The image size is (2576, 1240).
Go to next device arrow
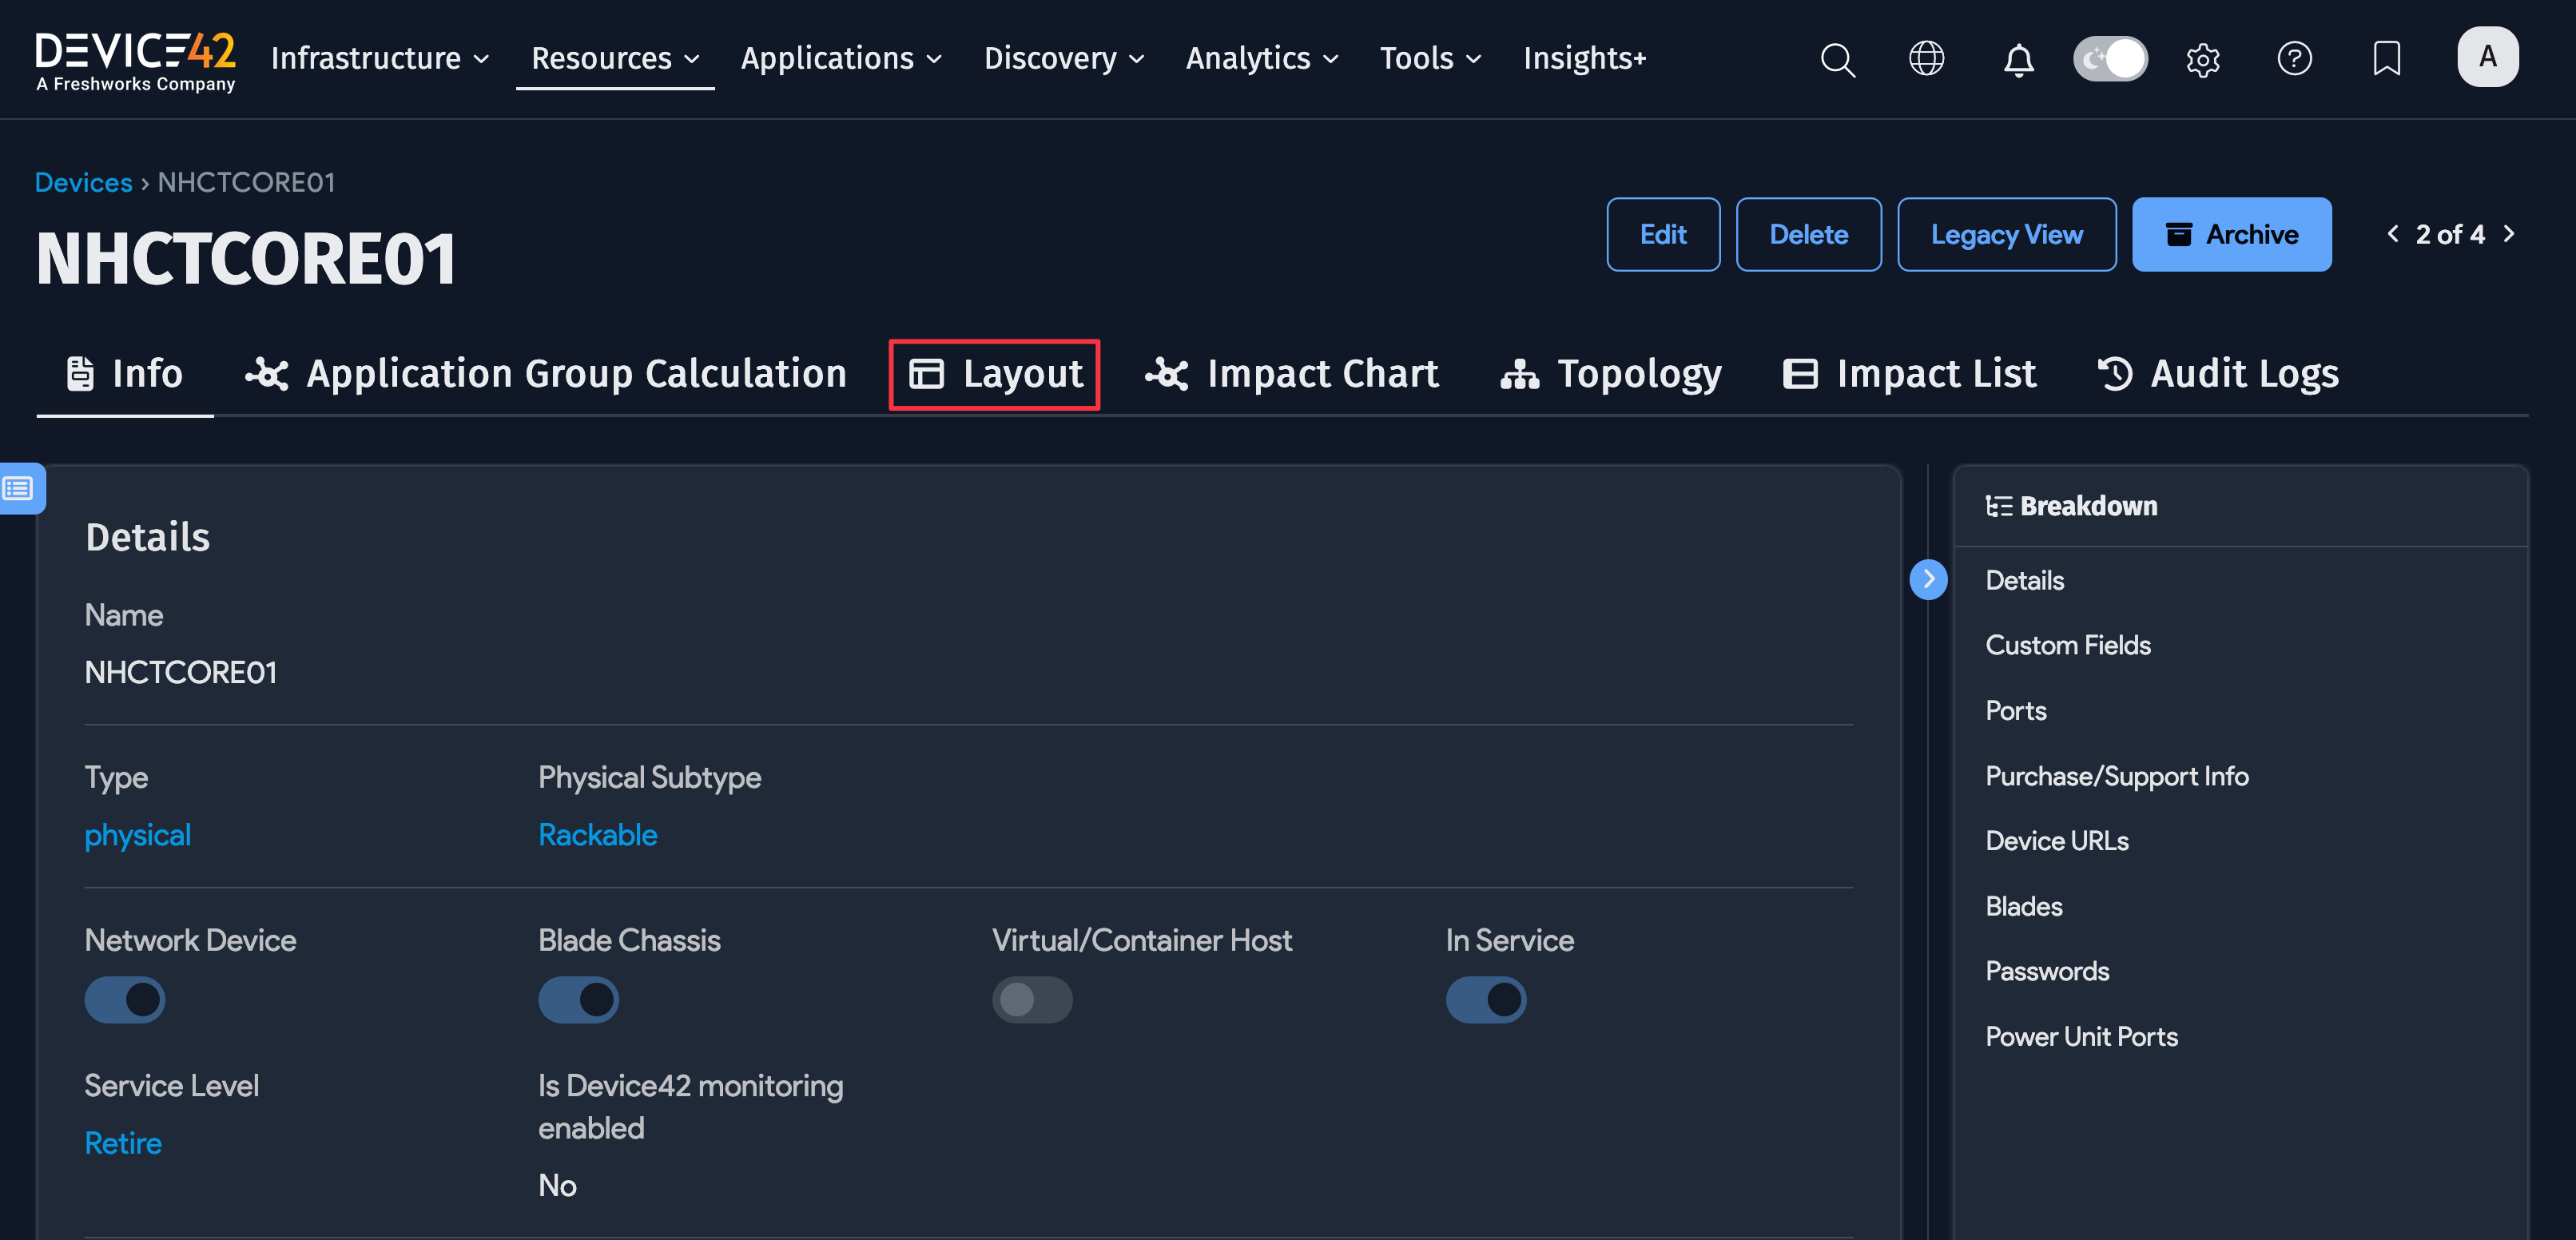(x=2510, y=234)
